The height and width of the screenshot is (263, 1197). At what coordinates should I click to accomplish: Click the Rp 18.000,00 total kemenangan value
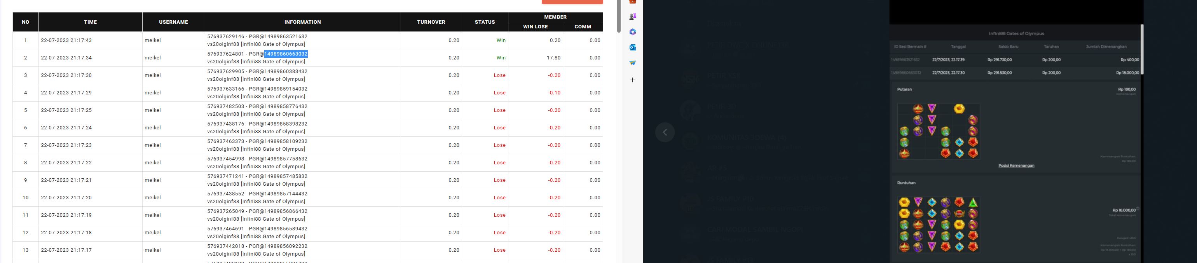pos(1124,210)
